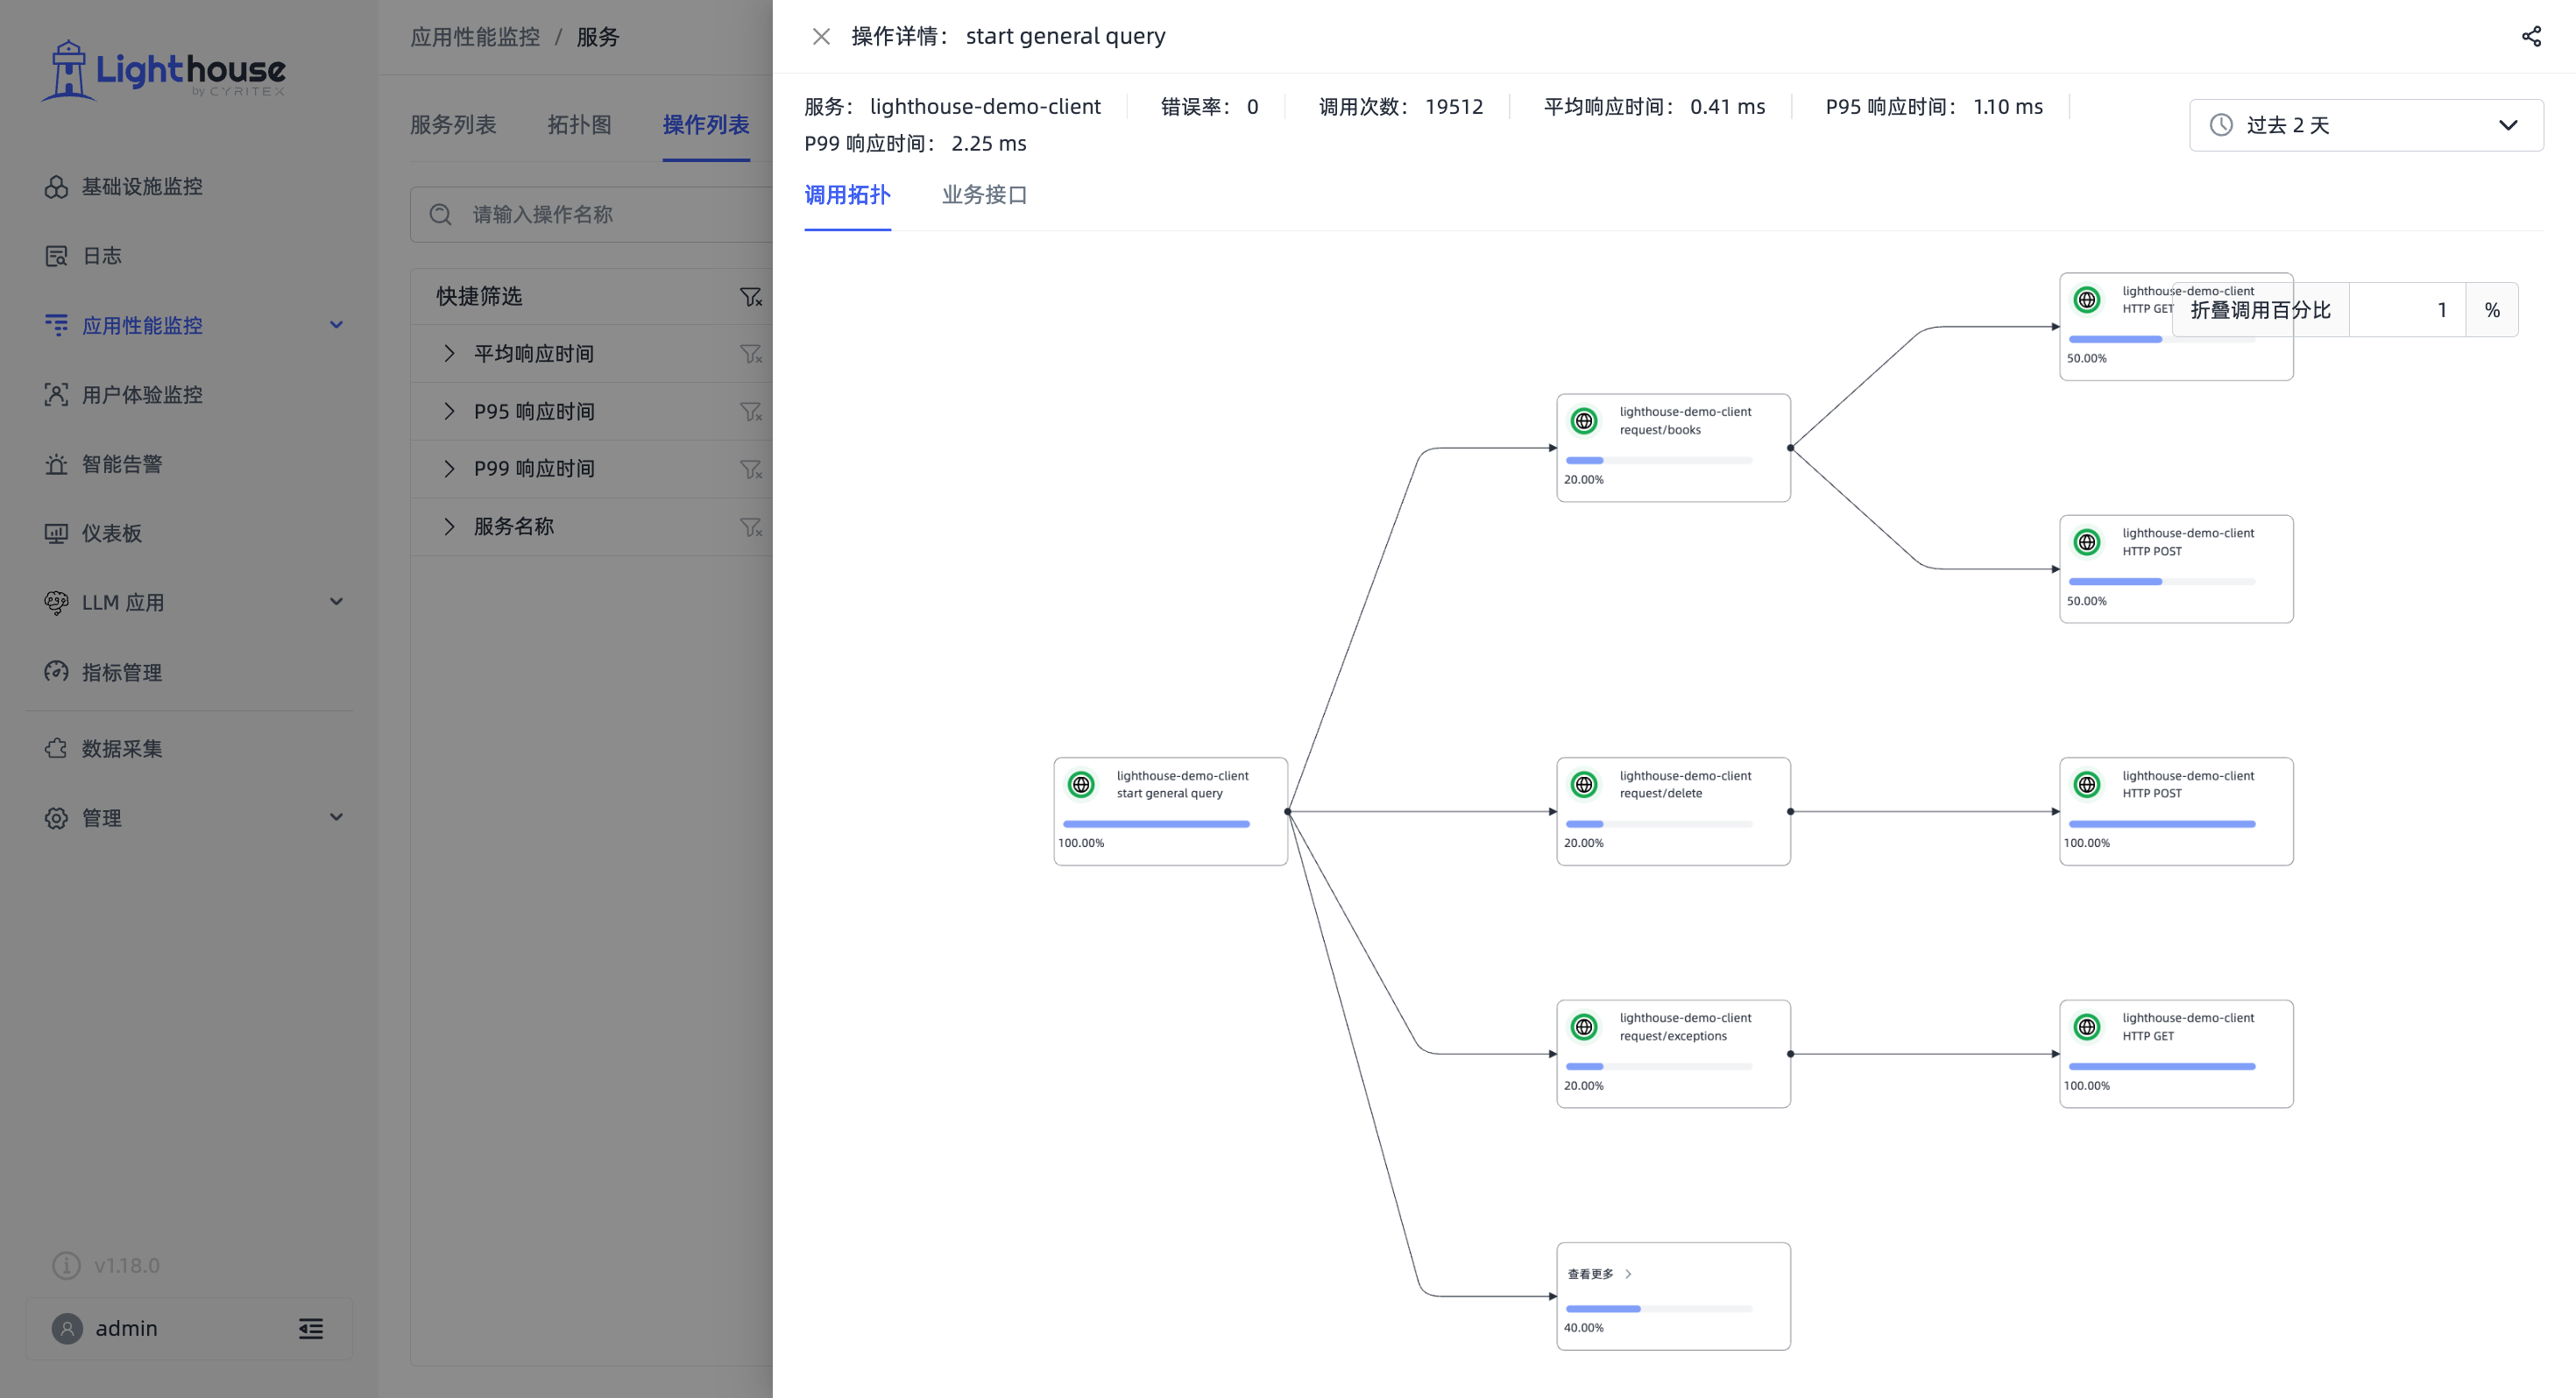Click the globe icon on the start general query node

(x=1081, y=785)
